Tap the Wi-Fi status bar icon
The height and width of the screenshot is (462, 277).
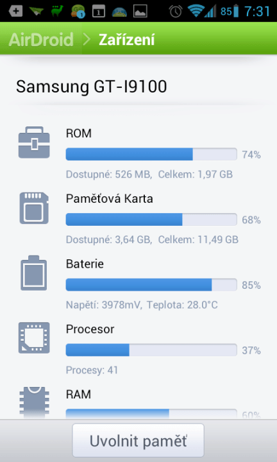point(194,11)
